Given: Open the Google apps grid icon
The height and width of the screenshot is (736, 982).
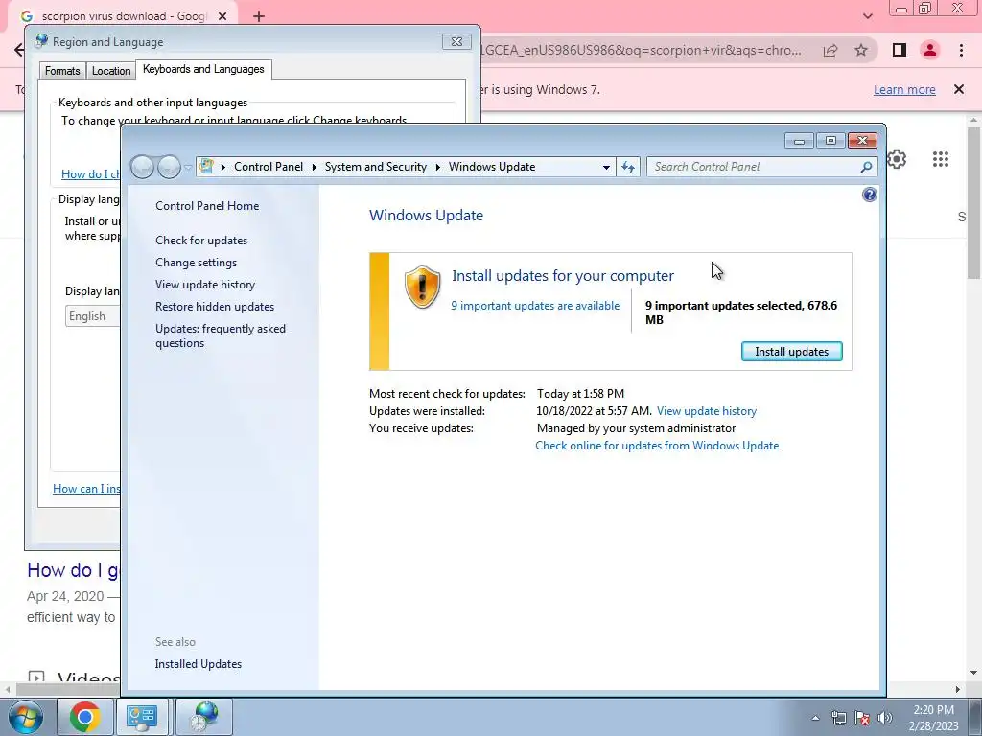Looking at the screenshot, I should coord(940,159).
